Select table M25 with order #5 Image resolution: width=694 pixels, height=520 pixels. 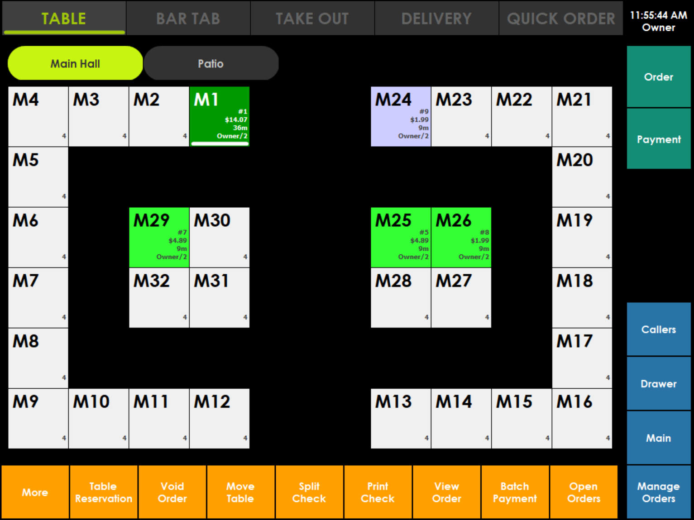[x=401, y=237]
